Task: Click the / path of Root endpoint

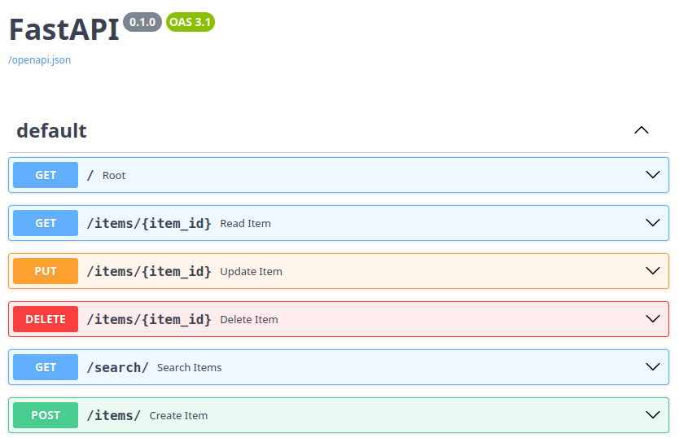Action: click(90, 176)
